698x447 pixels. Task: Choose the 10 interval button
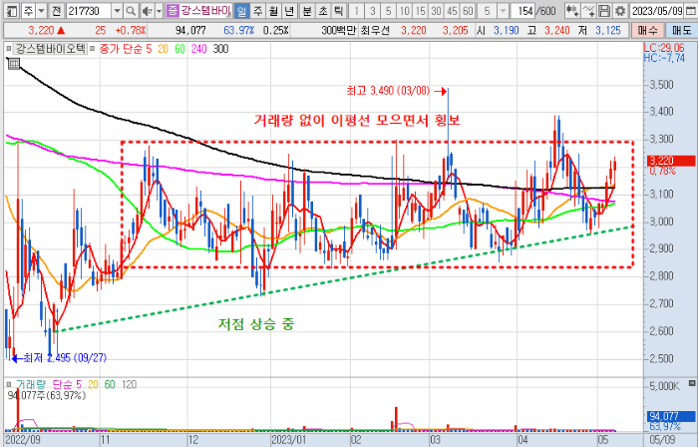[404, 11]
